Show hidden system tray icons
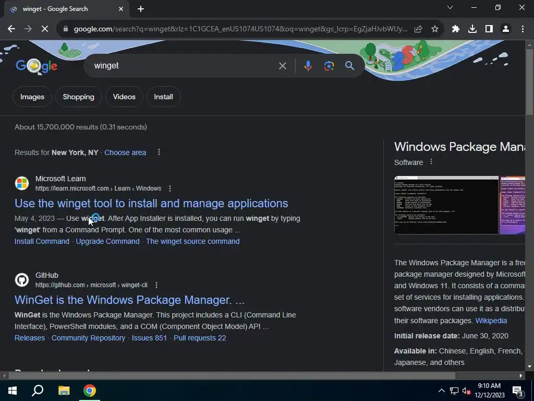The height and width of the screenshot is (401, 534). [441, 391]
